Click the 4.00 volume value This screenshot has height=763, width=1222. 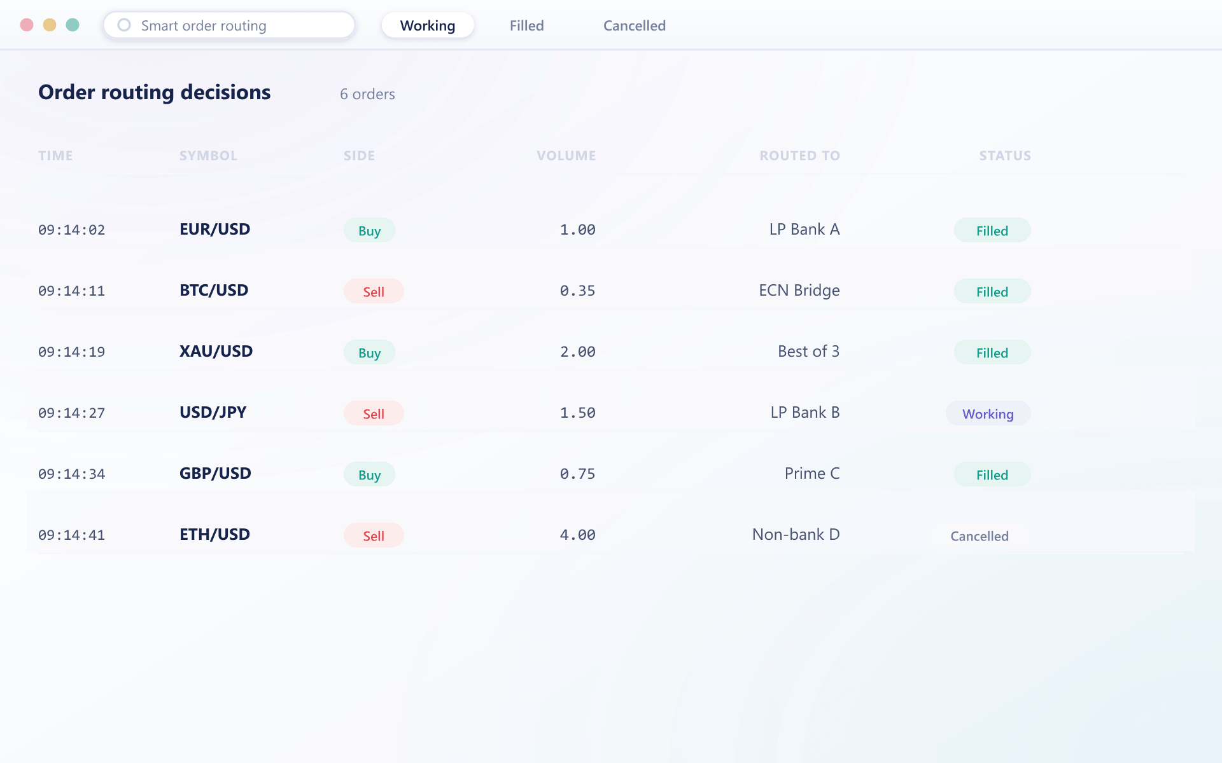(577, 535)
